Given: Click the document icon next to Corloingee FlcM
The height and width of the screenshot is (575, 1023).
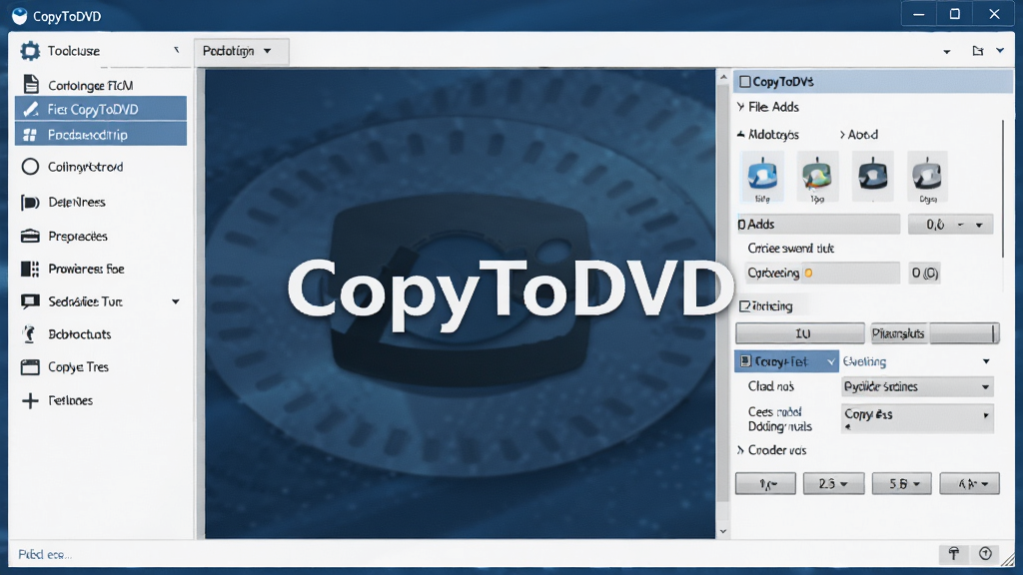Looking at the screenshot, I should pyautogui.click(x=31, y=84).
